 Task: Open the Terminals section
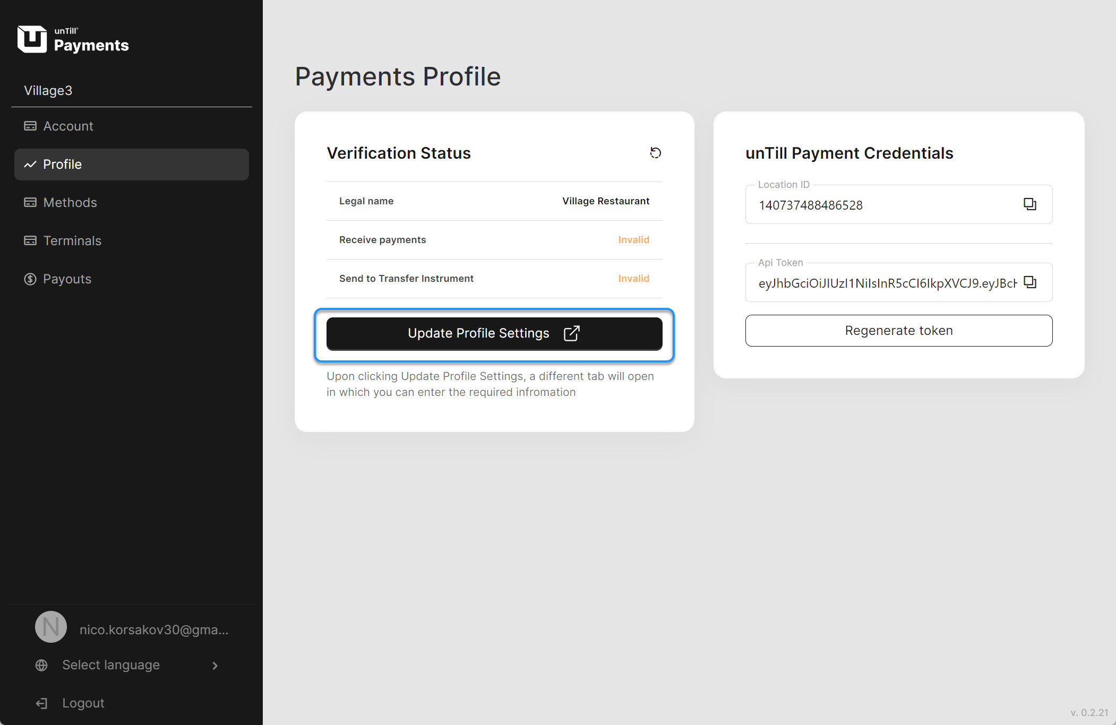72,241
